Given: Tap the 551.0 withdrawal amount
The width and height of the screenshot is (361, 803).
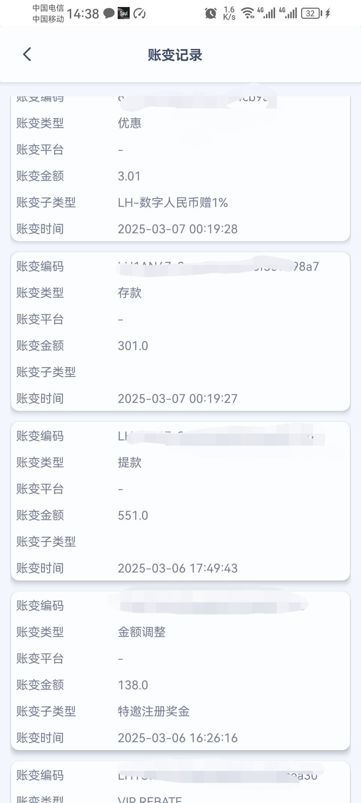Looking at the screenshot, I should point(133,515).
